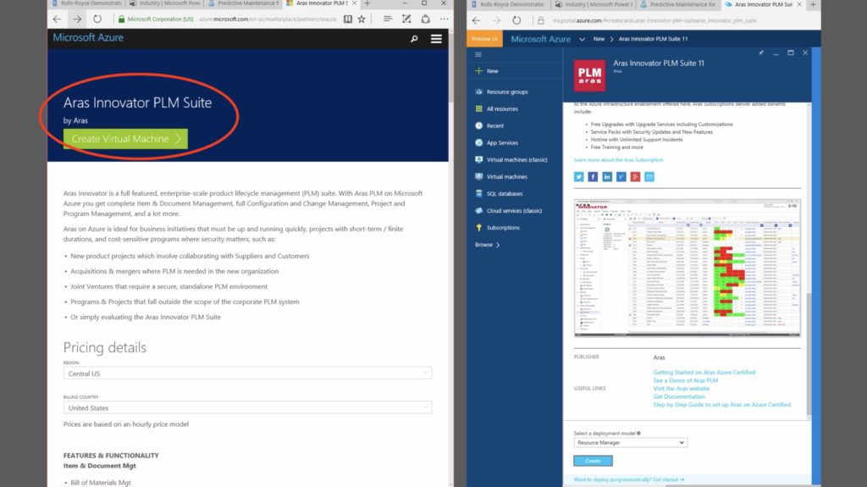Add page to favorites with the star icon
The height and width of the screenshot is (487, 867).
pyautogui.click(x=362, y=19)
